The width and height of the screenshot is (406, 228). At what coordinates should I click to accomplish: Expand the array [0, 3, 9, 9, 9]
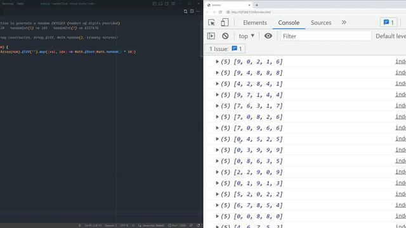(x=217, y=150)
